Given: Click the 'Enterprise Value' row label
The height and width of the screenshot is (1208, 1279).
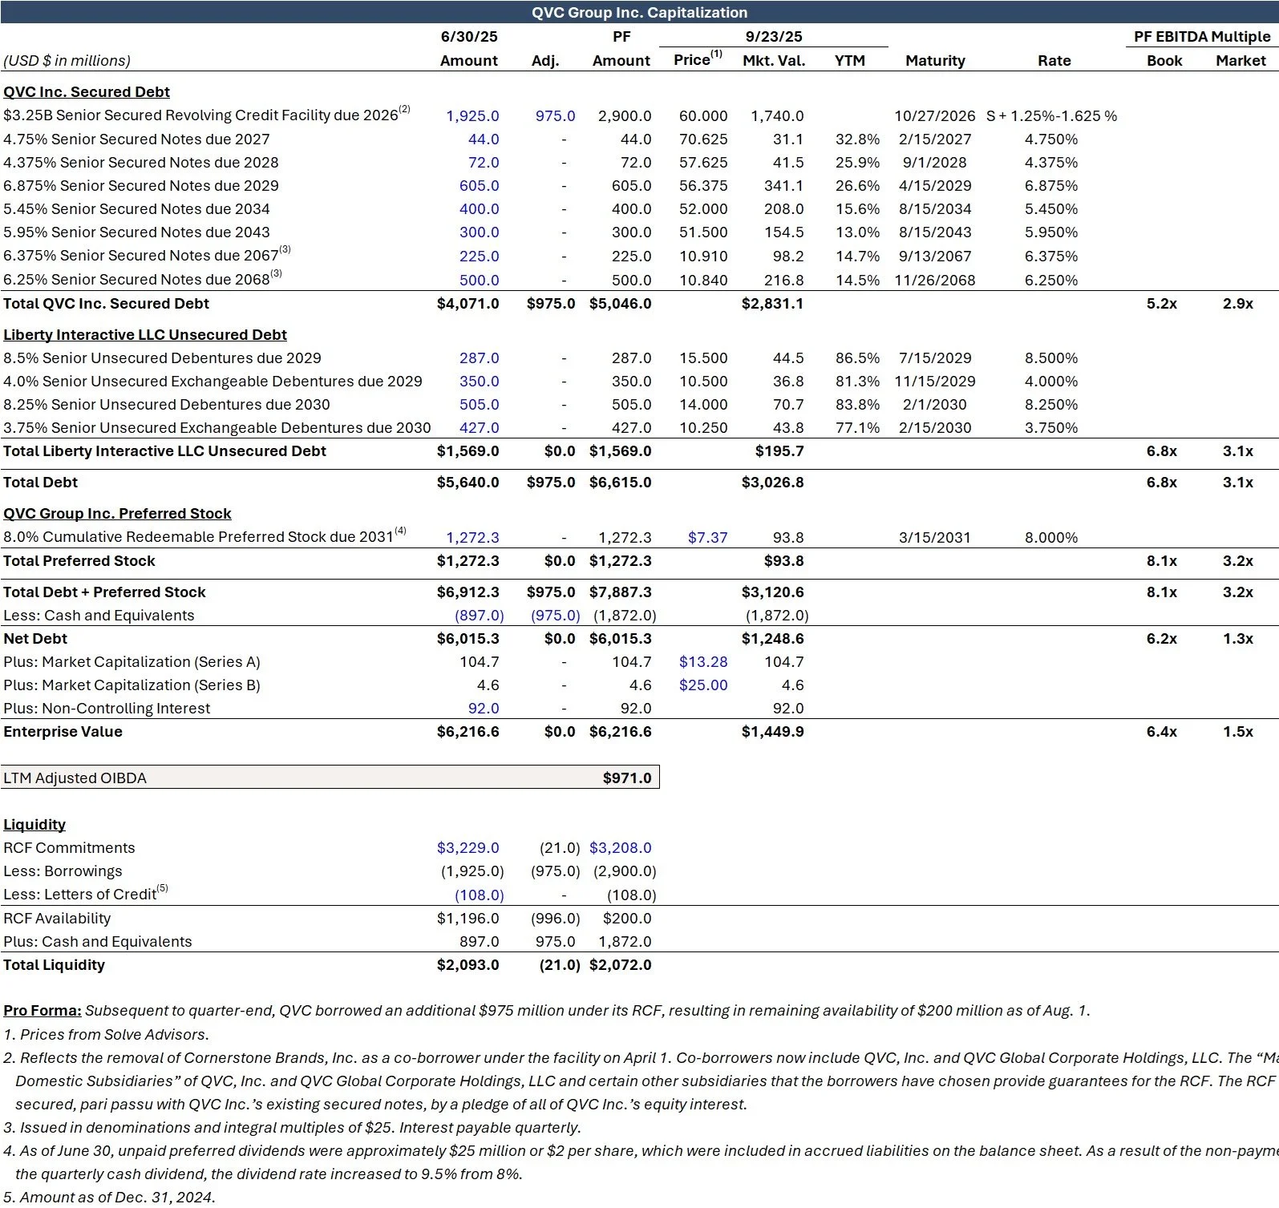Looking at the screenshot, I should (x=63, y=731).
